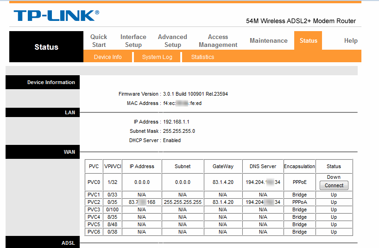This screenshot has height=248, width=379.
Task: Click the Device Information section header
Action: click(43, 82)
